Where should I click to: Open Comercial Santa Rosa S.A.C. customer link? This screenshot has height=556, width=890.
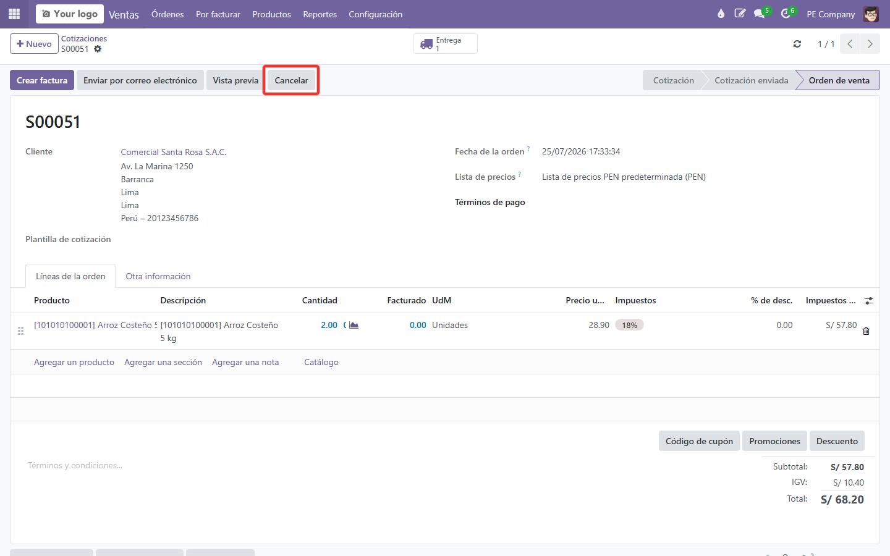(x=174, y=152)
